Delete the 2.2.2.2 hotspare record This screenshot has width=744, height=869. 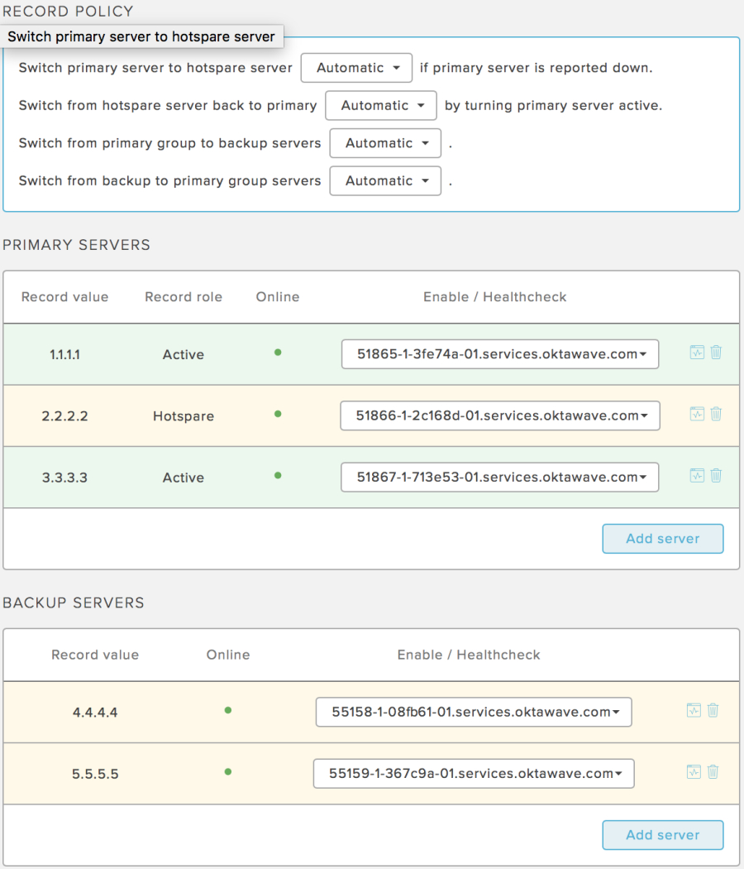[x=716, y=414]
